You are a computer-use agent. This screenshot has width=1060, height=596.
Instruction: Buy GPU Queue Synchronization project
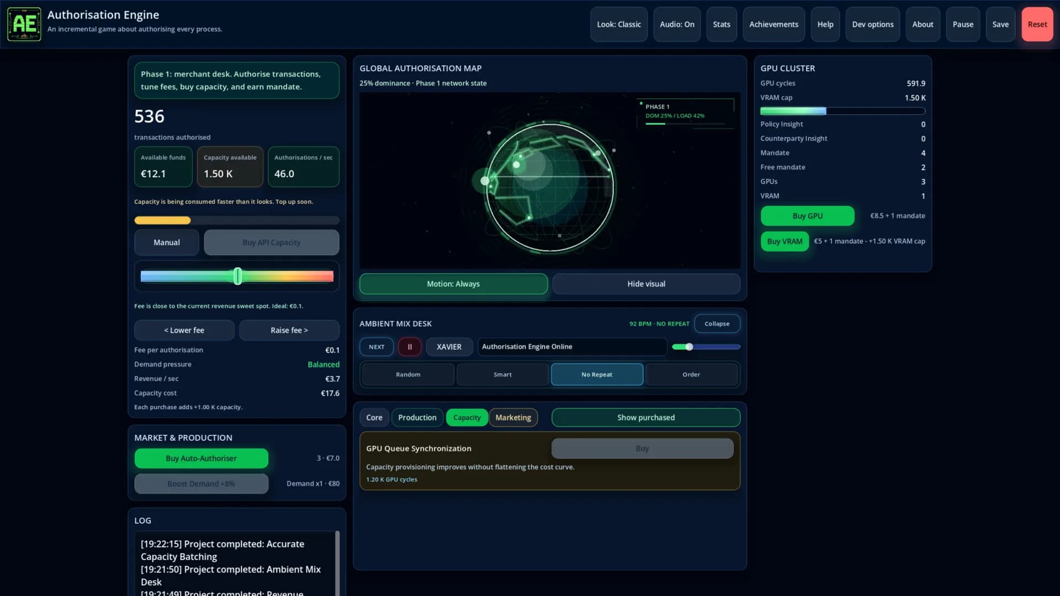pyautogui.click(x=642, y=448)
